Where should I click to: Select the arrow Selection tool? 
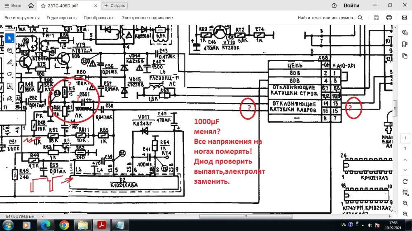pyautogui.click(x=10, y=38)
